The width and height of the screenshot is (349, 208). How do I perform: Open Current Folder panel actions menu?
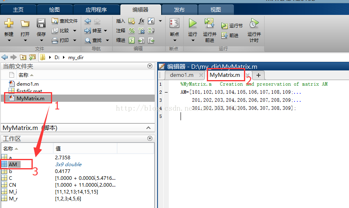tap(150, 66)
